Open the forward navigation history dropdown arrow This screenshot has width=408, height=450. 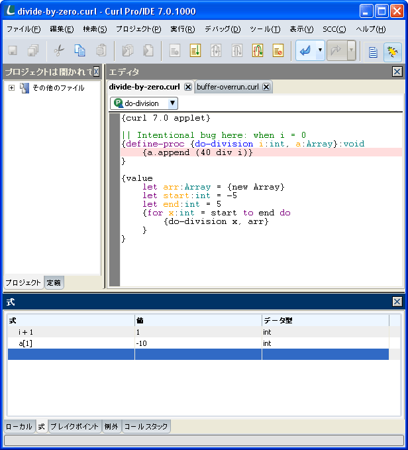click(x=351, y=50)
